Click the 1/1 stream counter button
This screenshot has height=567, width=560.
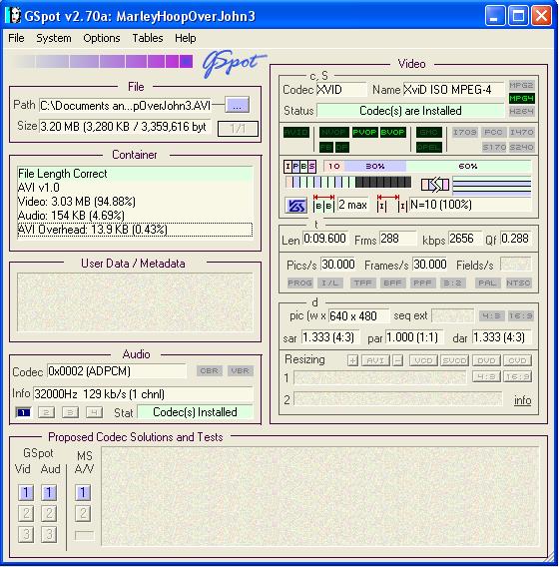click(x=238, y=129)
